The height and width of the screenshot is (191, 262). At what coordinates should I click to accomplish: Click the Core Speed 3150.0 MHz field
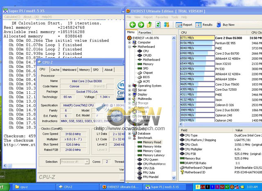[73, 134]
